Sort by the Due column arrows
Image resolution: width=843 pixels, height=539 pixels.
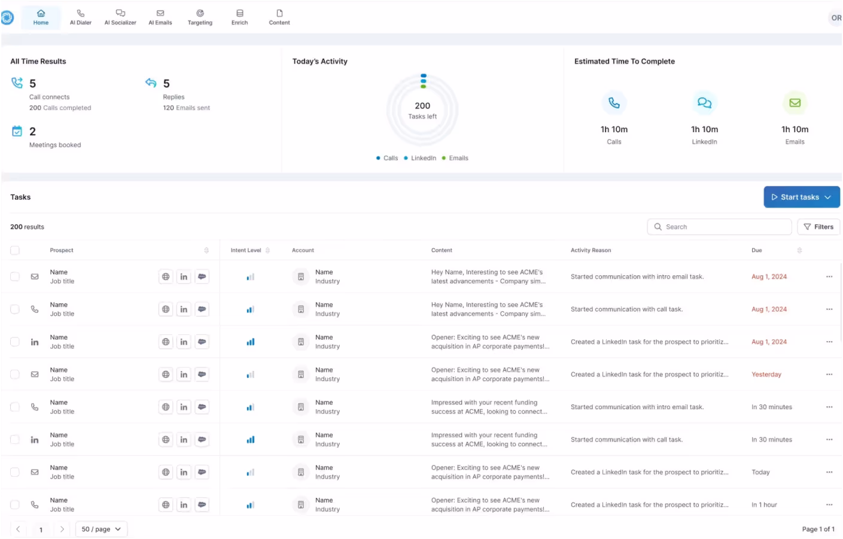[x=799, y=250]
